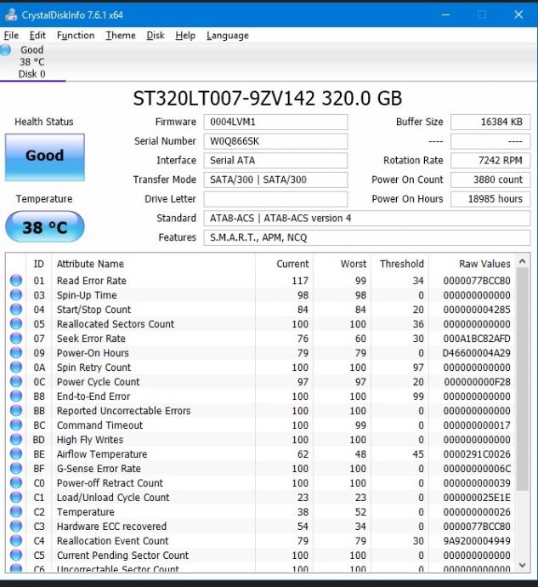
Task: Click the drive title ST320LT007-9ZV142 320.0 GB
Action: (x=268, y=99)
